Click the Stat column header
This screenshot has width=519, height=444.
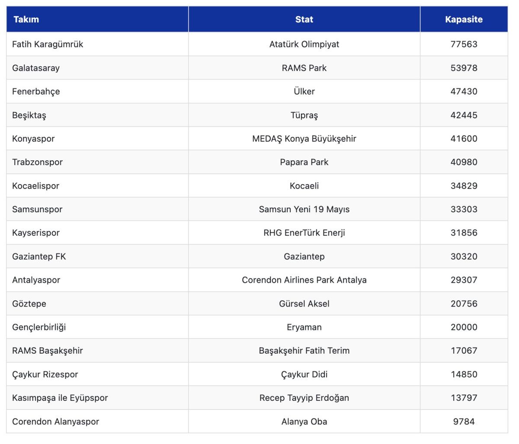(304, 19)
